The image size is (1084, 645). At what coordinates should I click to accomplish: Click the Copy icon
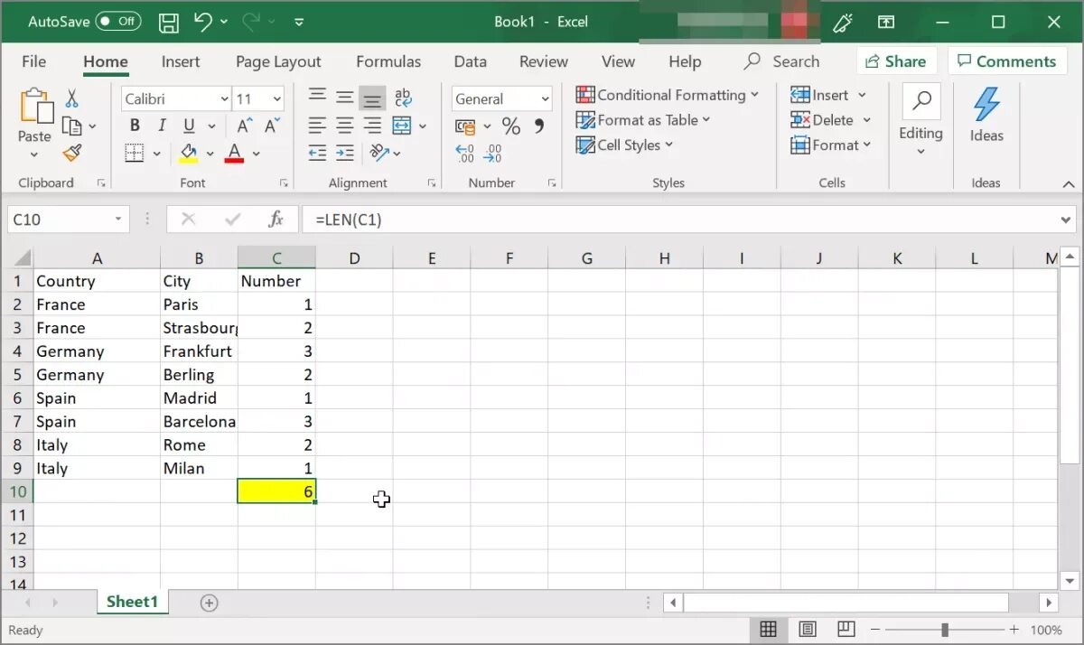[71, 126]
